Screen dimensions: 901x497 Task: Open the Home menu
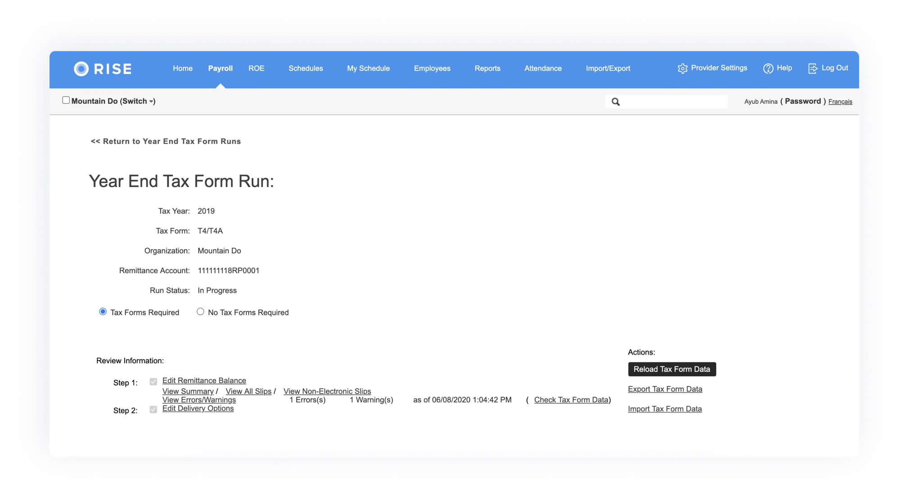click(x=182, y=68)
